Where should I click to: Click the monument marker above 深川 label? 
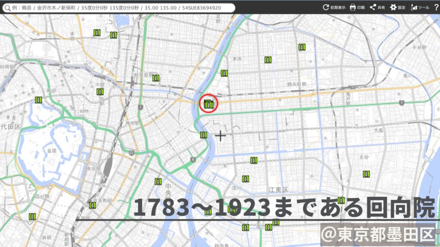pyautogui.click(x=245, y=179)
